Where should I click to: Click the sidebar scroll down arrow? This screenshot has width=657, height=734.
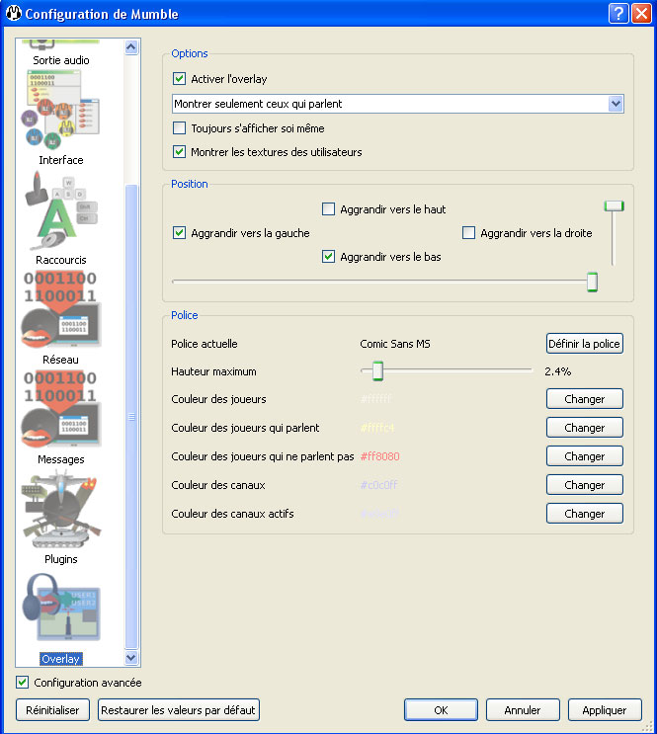pyautogui.click(x=131, y=658)
